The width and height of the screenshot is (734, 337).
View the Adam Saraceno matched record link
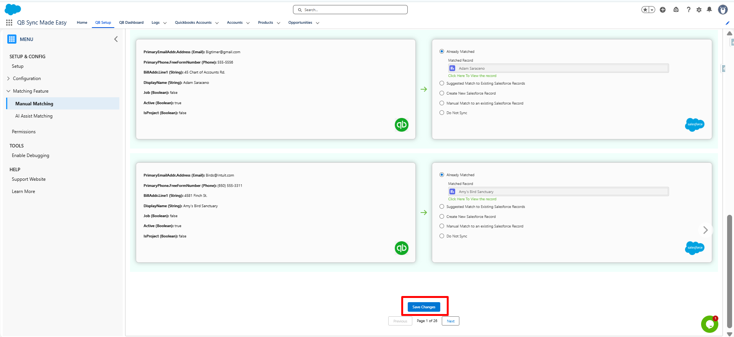pyautogui.click(x=472, y=76)
